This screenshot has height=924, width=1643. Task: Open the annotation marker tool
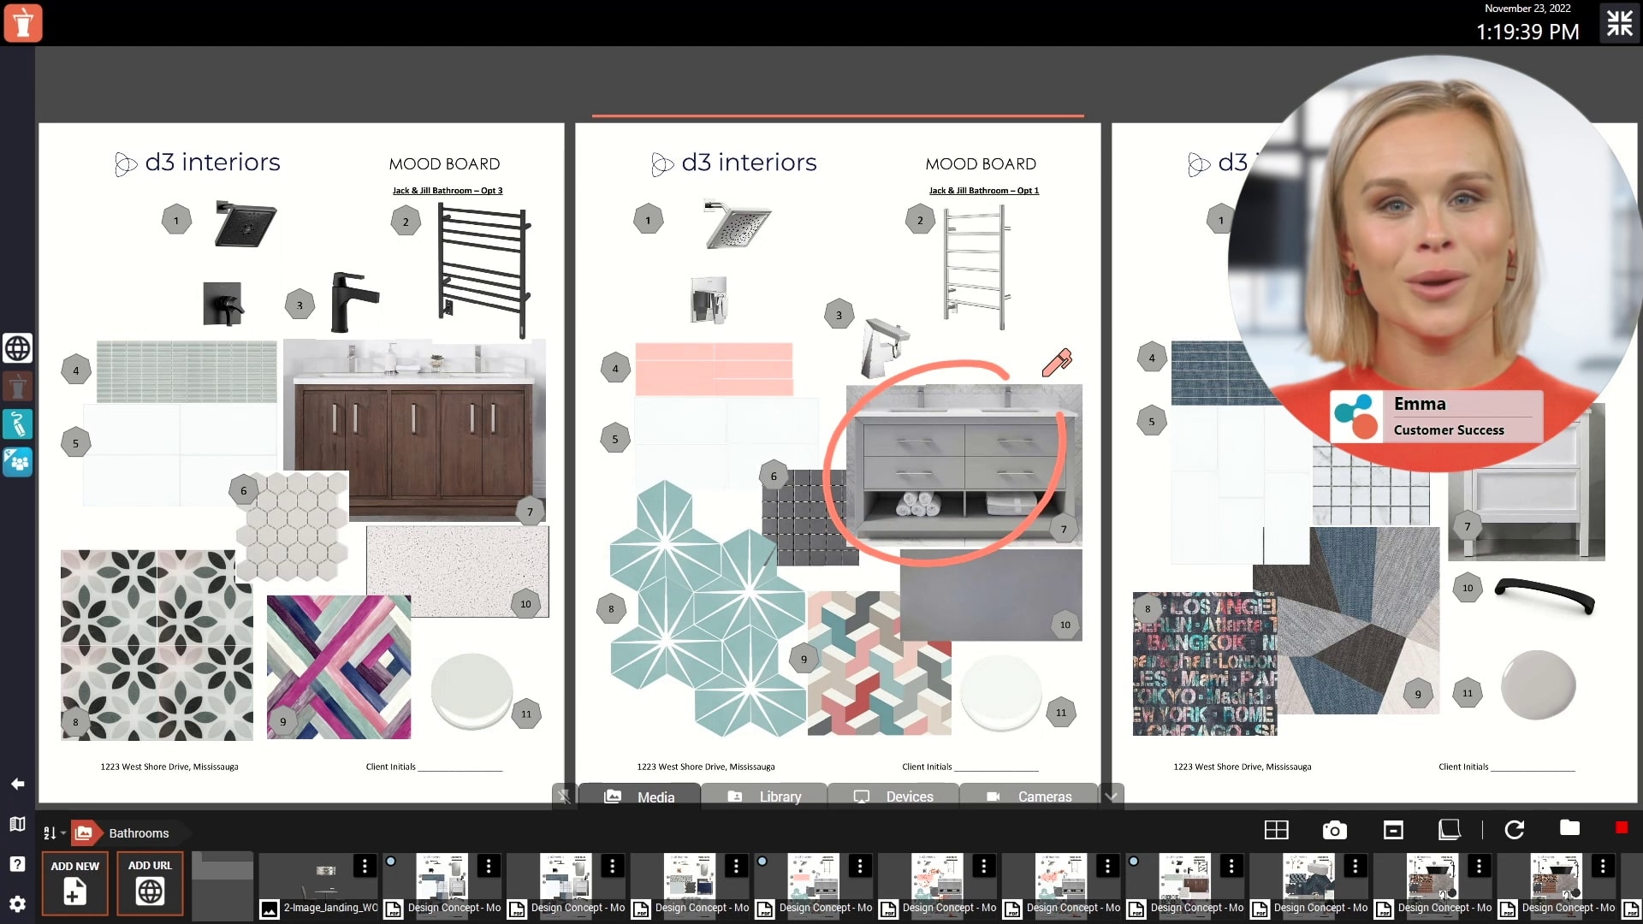17,424
